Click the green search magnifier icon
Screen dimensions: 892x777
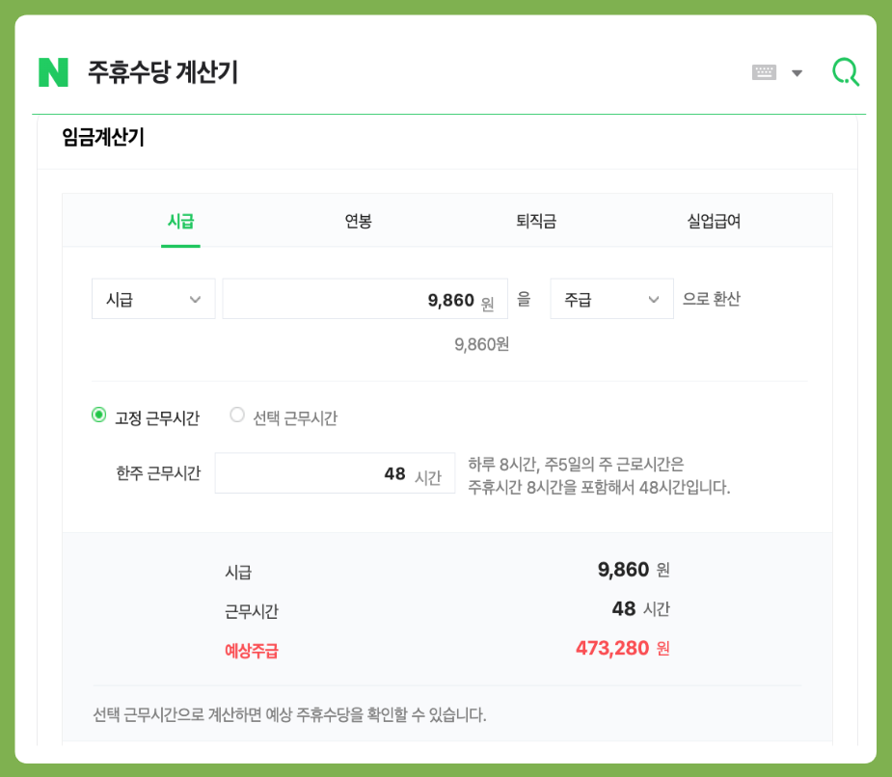click(846, 70)
